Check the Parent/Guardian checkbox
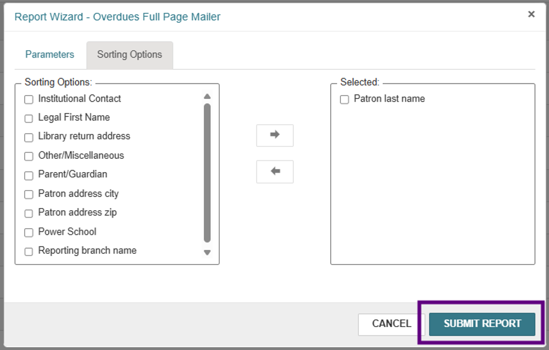 click(29, 176)
